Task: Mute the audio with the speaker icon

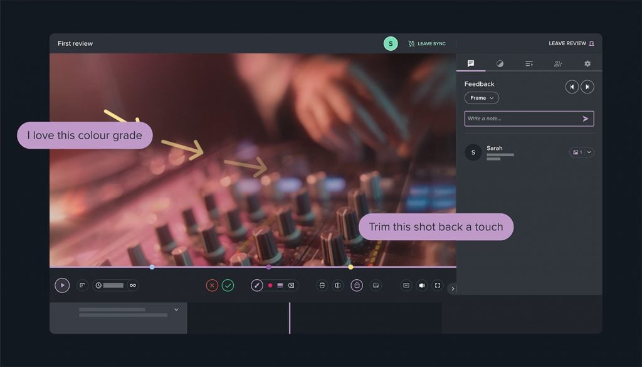Action: (x=422, y=285)
